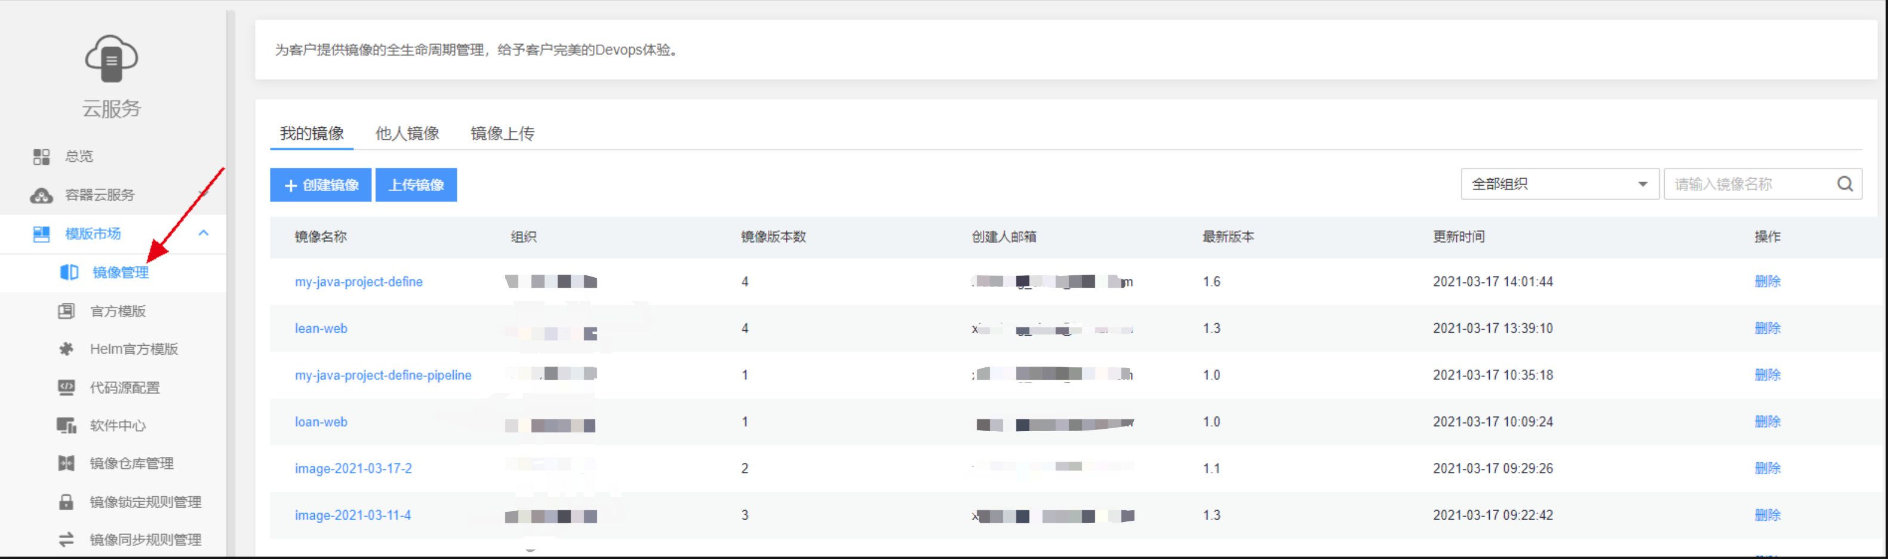The height and width of the screenshot is (559, 1888).
Task: Click the cloud service logo icon
Action: click(112, 59)
